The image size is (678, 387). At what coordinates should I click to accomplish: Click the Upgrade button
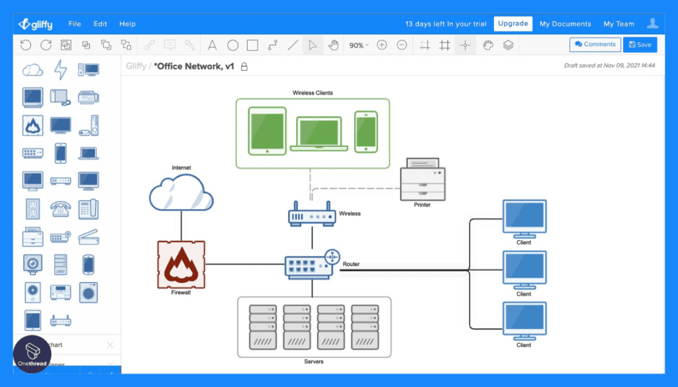[513, 24]
